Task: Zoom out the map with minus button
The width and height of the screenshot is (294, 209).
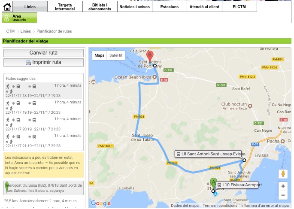Action: (x=283, y=195)
